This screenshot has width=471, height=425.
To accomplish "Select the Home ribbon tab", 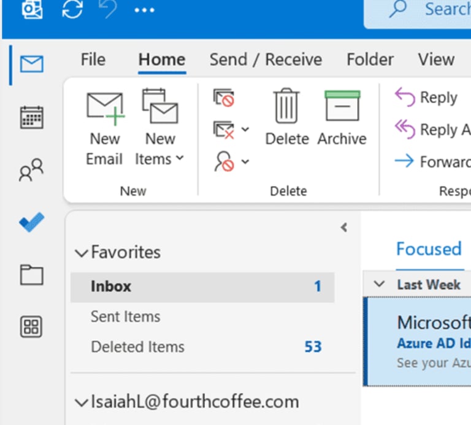I will tap(162, 60).
